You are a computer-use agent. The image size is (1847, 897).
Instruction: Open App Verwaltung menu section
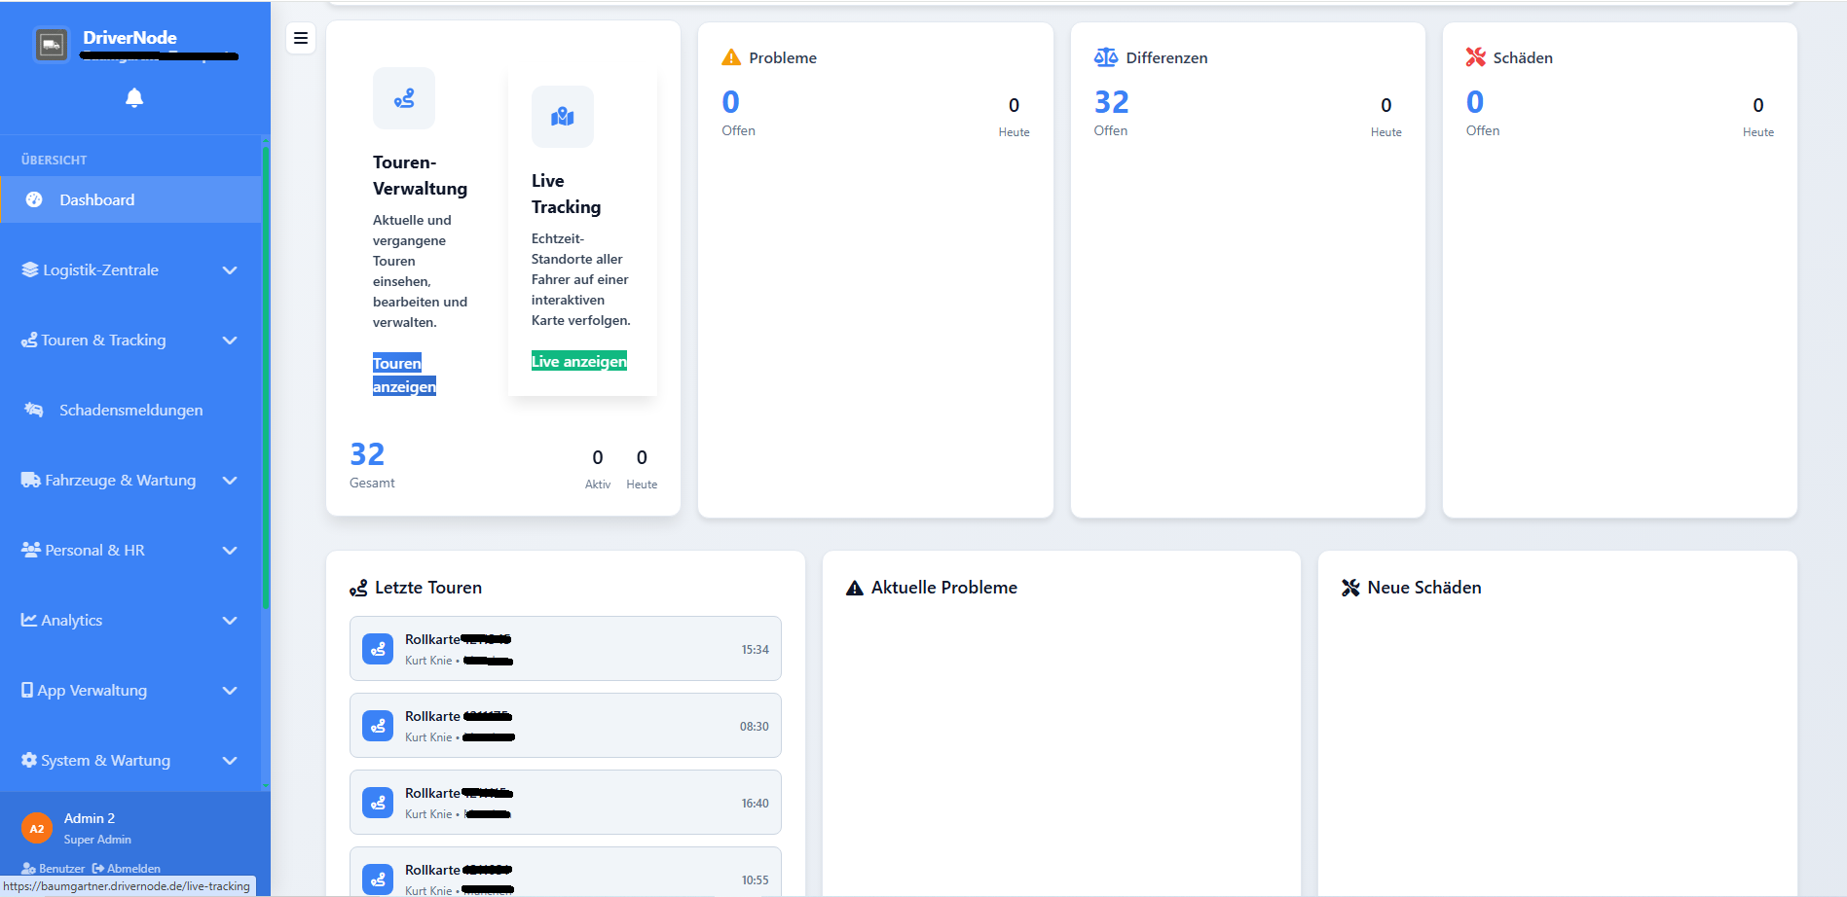coord(130,690)
